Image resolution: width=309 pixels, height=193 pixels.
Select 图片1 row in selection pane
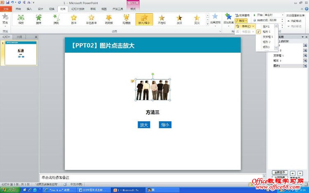tap(288, 66)
